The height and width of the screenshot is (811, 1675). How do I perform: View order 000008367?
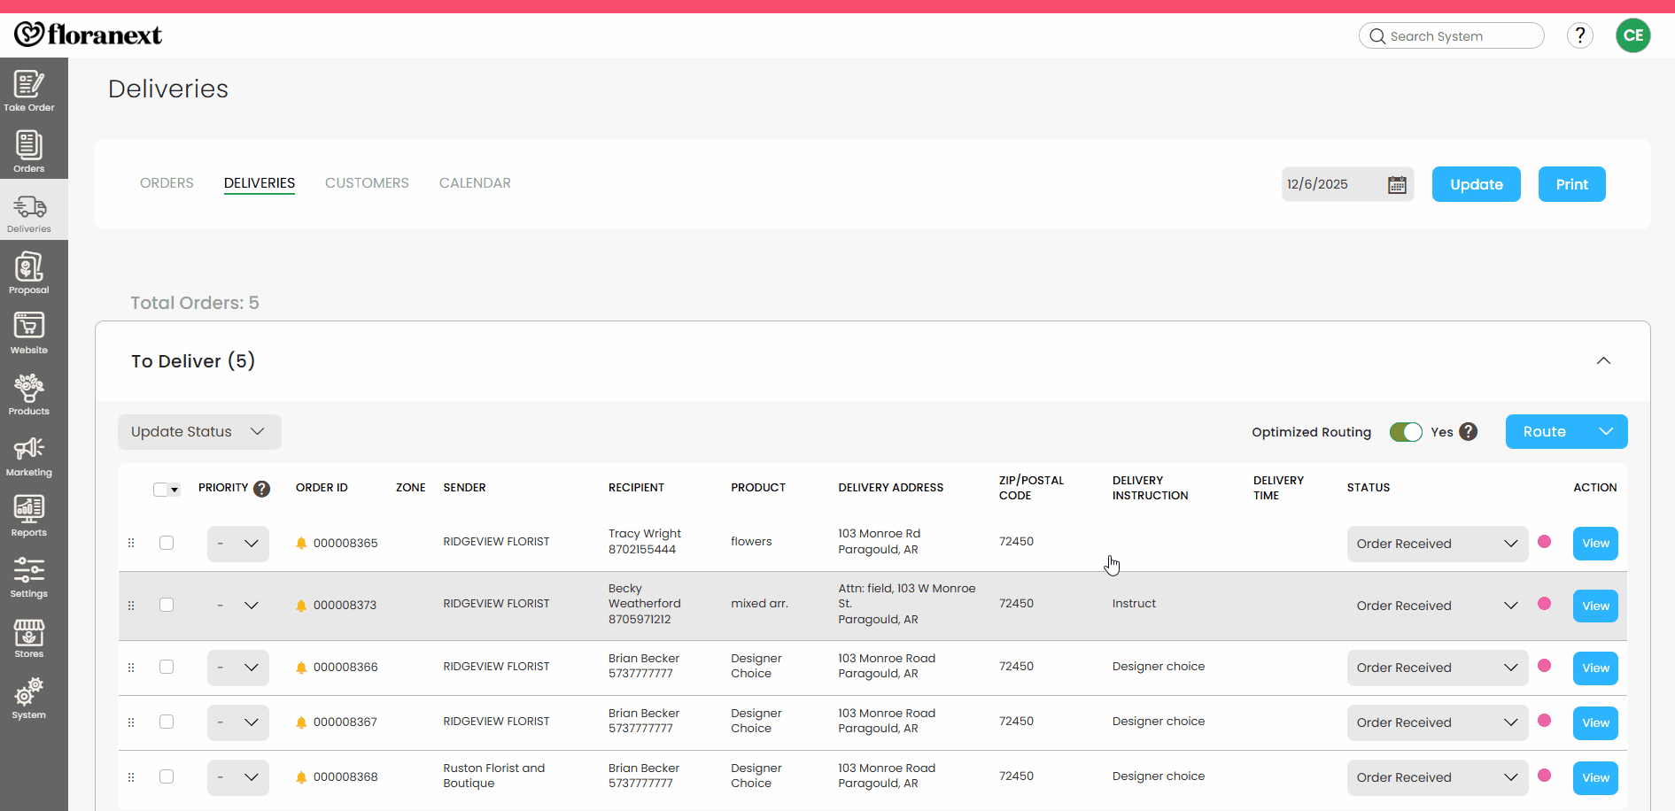pos(1595,723)
